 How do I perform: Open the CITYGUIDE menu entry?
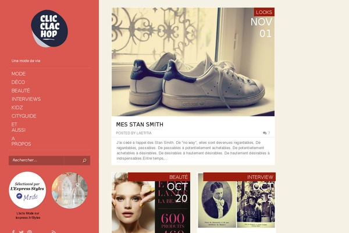pos(24,116)
